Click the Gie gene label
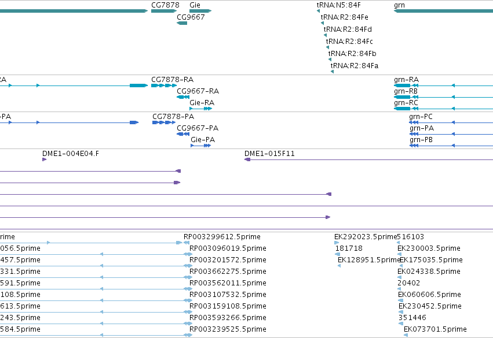The height and width of the screenshot is (338, 493). click(195, 5)
